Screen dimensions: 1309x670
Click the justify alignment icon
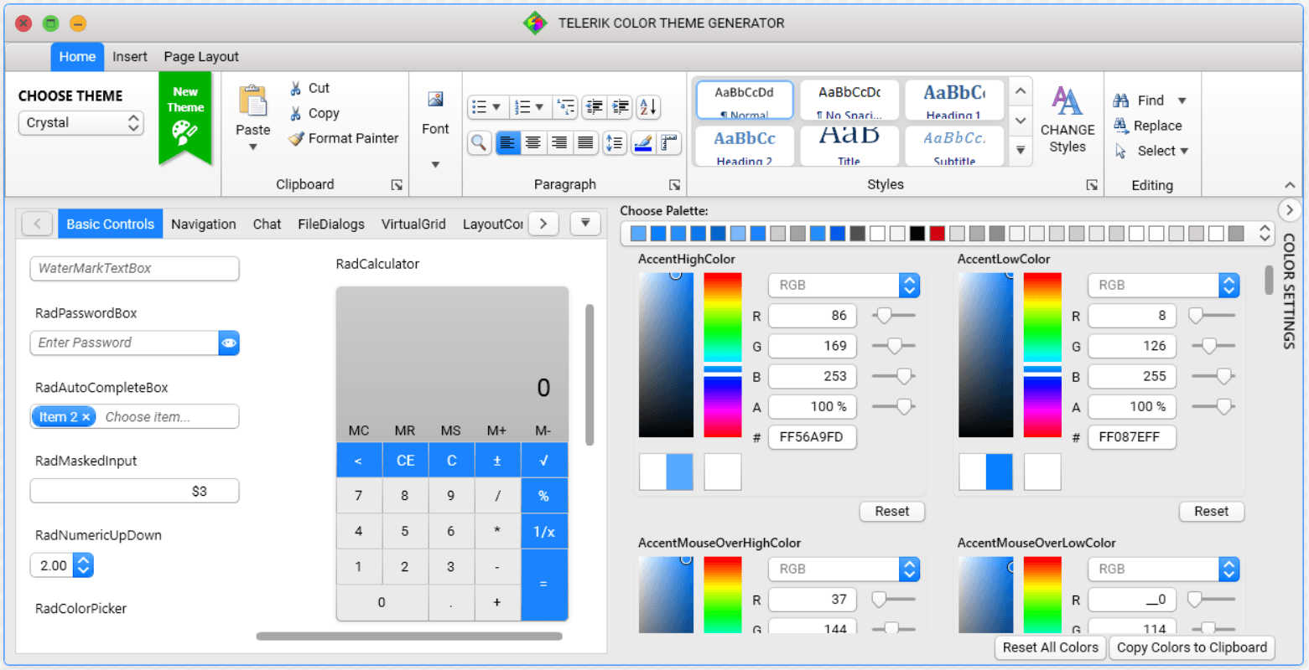click(585, 143)
